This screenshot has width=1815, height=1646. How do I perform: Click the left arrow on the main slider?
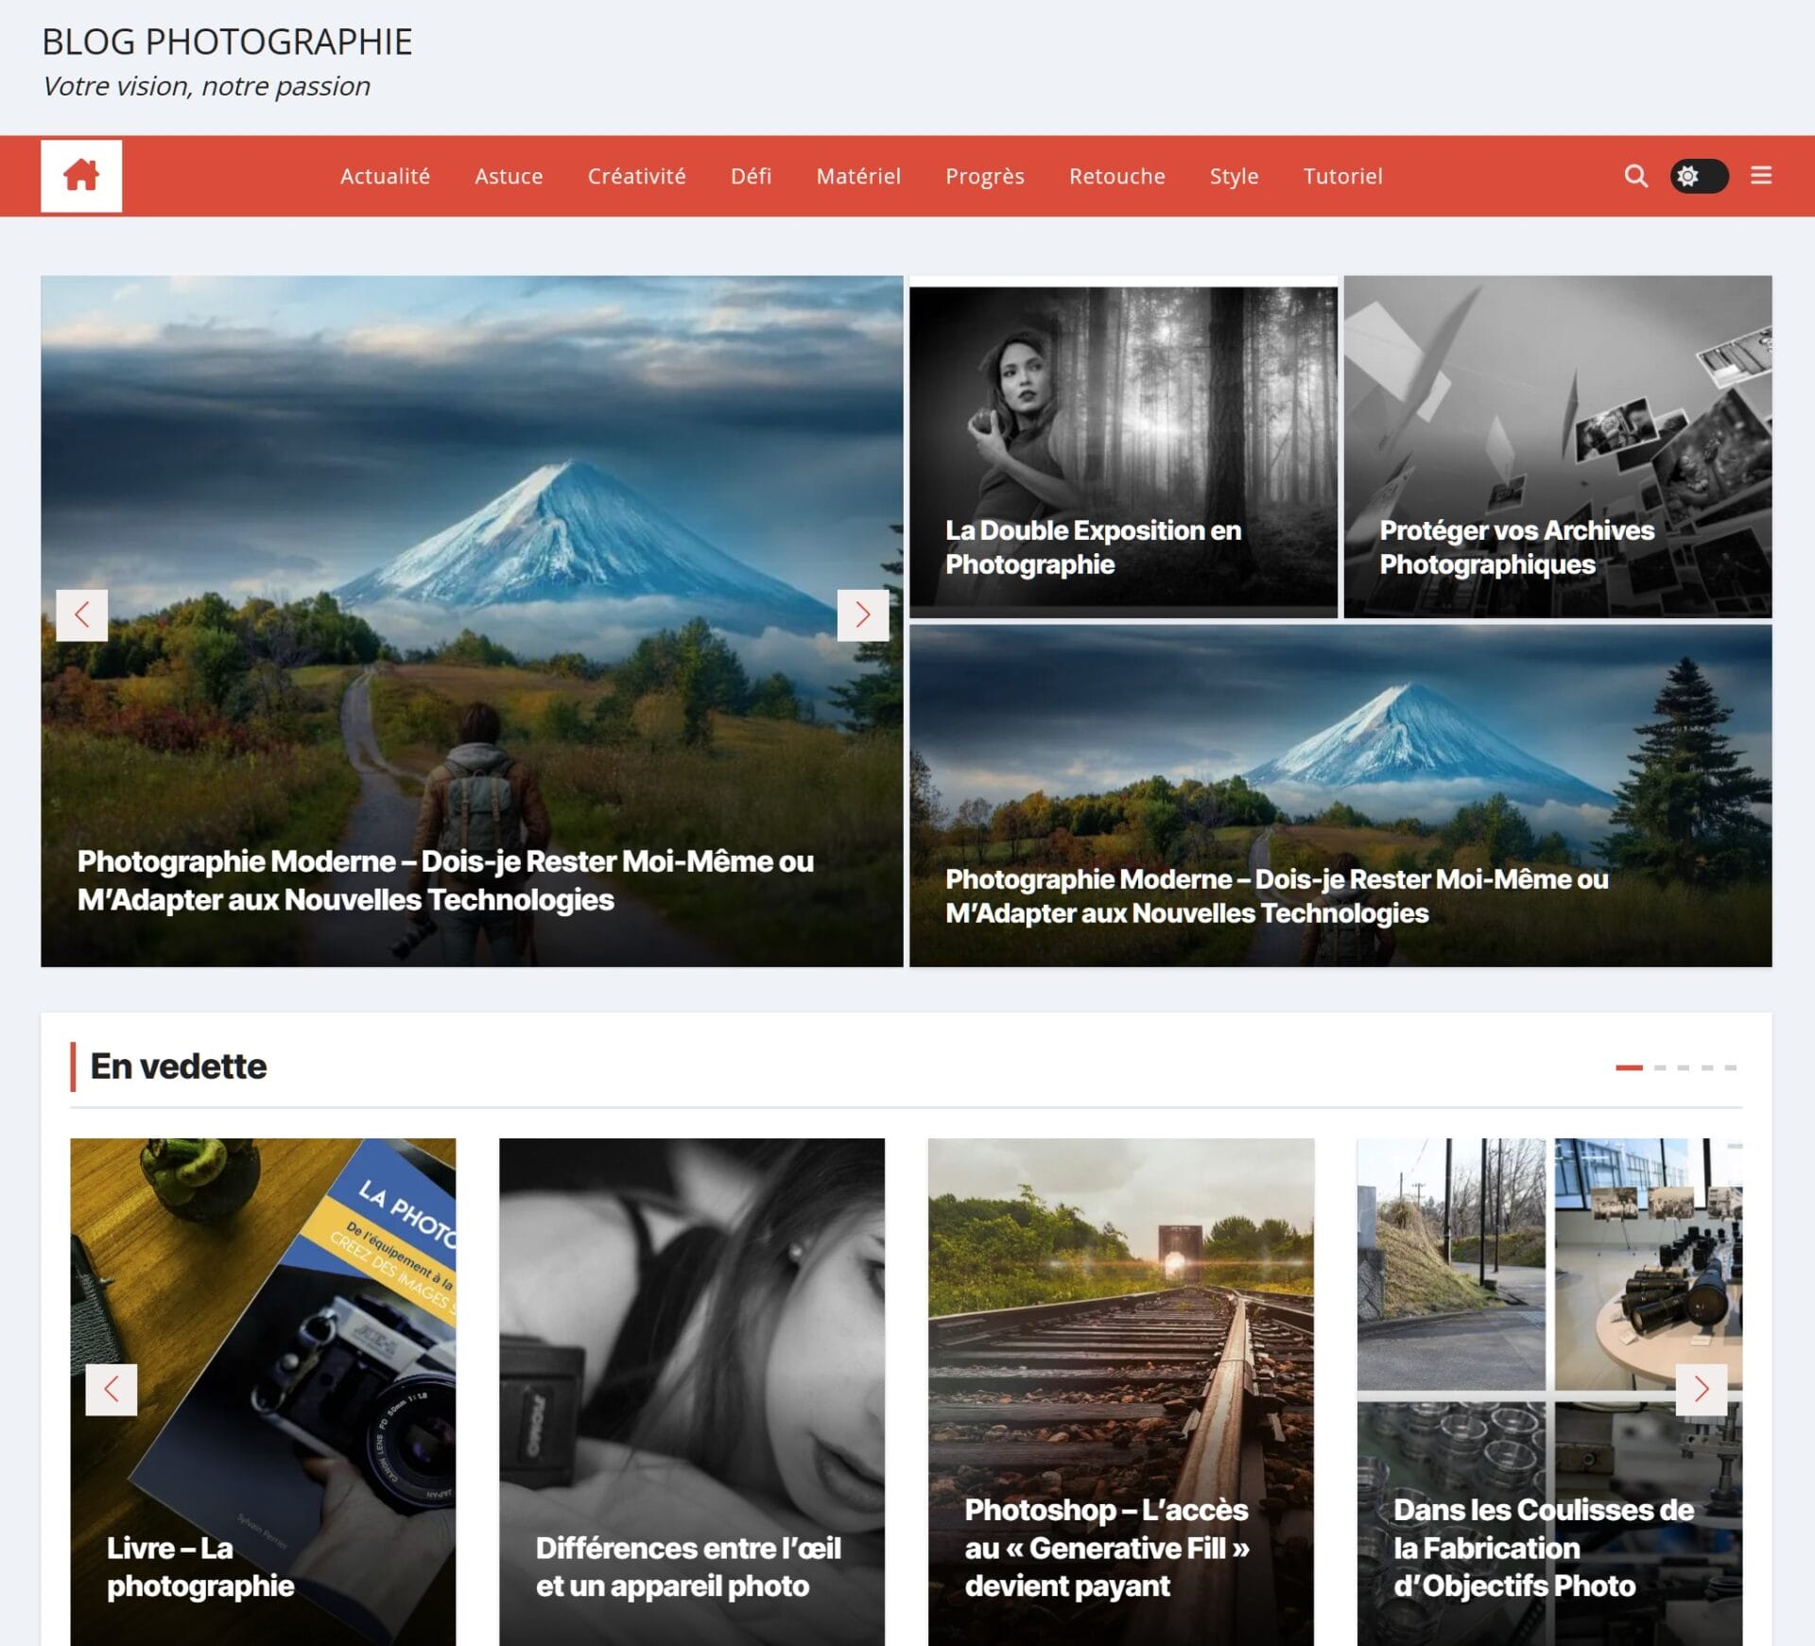point(82,615)
